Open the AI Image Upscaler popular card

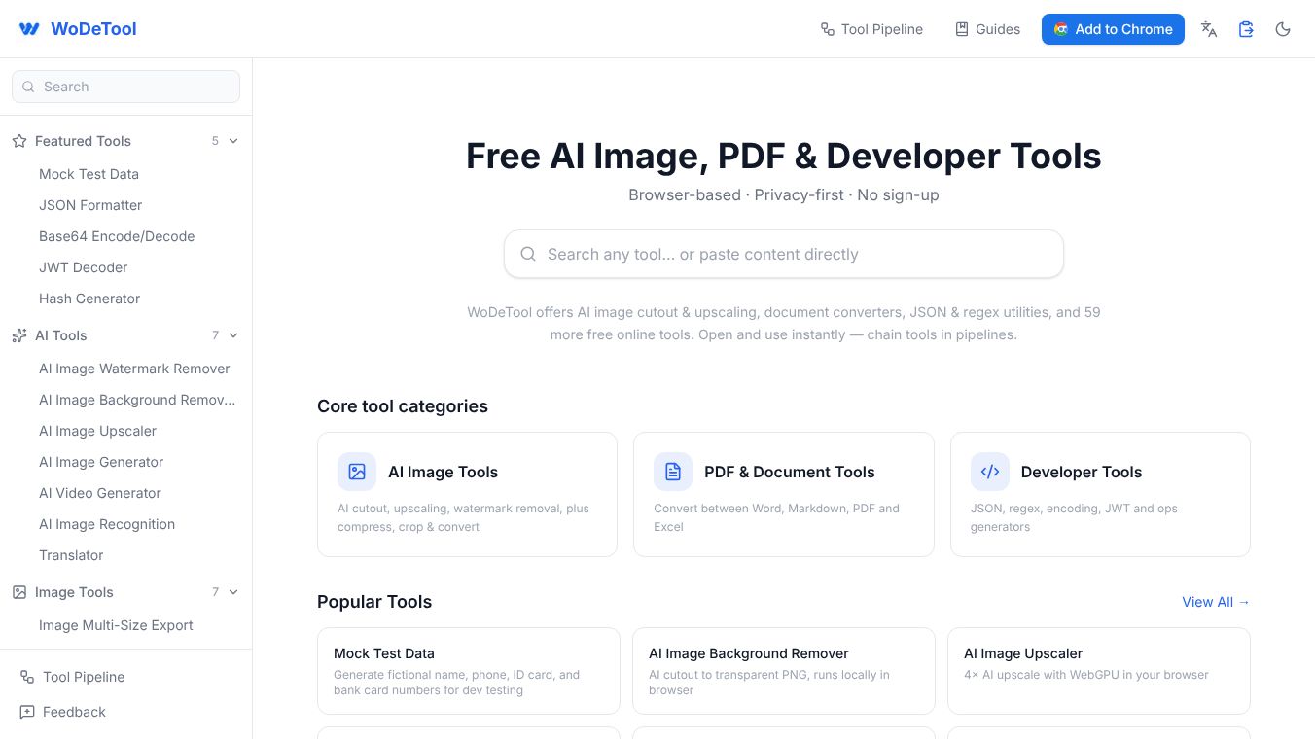click(x=1099, y=671)
